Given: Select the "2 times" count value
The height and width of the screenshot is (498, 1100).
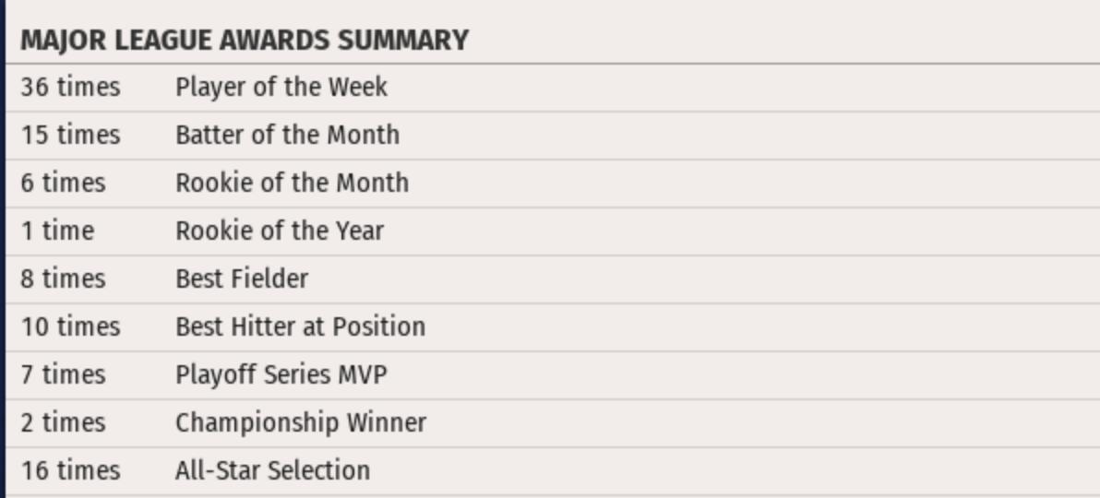Looking at the screenshot, I should pyautogui.click(x=63, y=422).
